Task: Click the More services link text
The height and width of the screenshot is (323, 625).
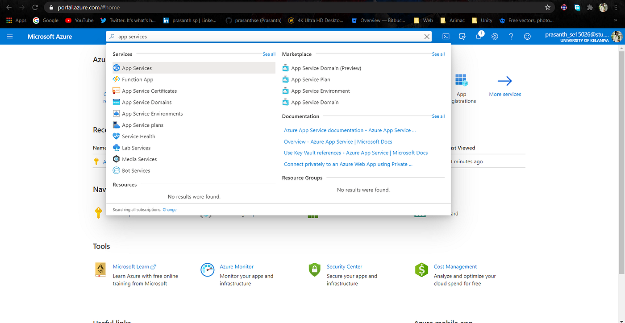Action: coord(505,94)
